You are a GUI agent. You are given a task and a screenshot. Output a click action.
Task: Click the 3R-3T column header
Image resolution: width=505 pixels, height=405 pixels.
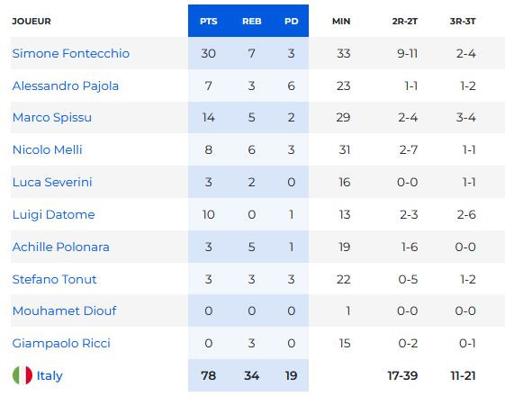tap(463, 22)
